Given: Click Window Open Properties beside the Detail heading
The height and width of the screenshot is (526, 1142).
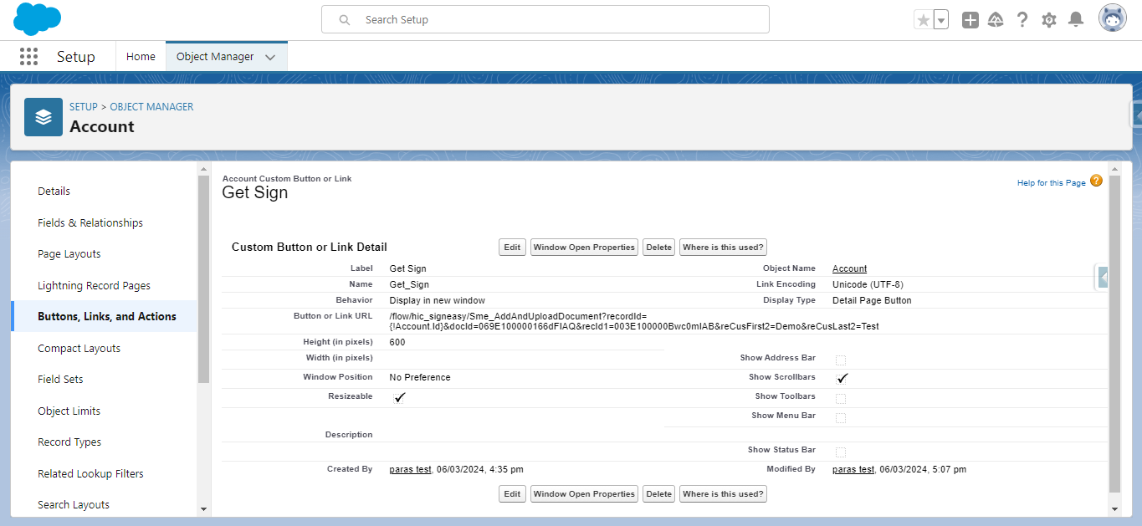Looking at the screenshot, I should [585, 248].
